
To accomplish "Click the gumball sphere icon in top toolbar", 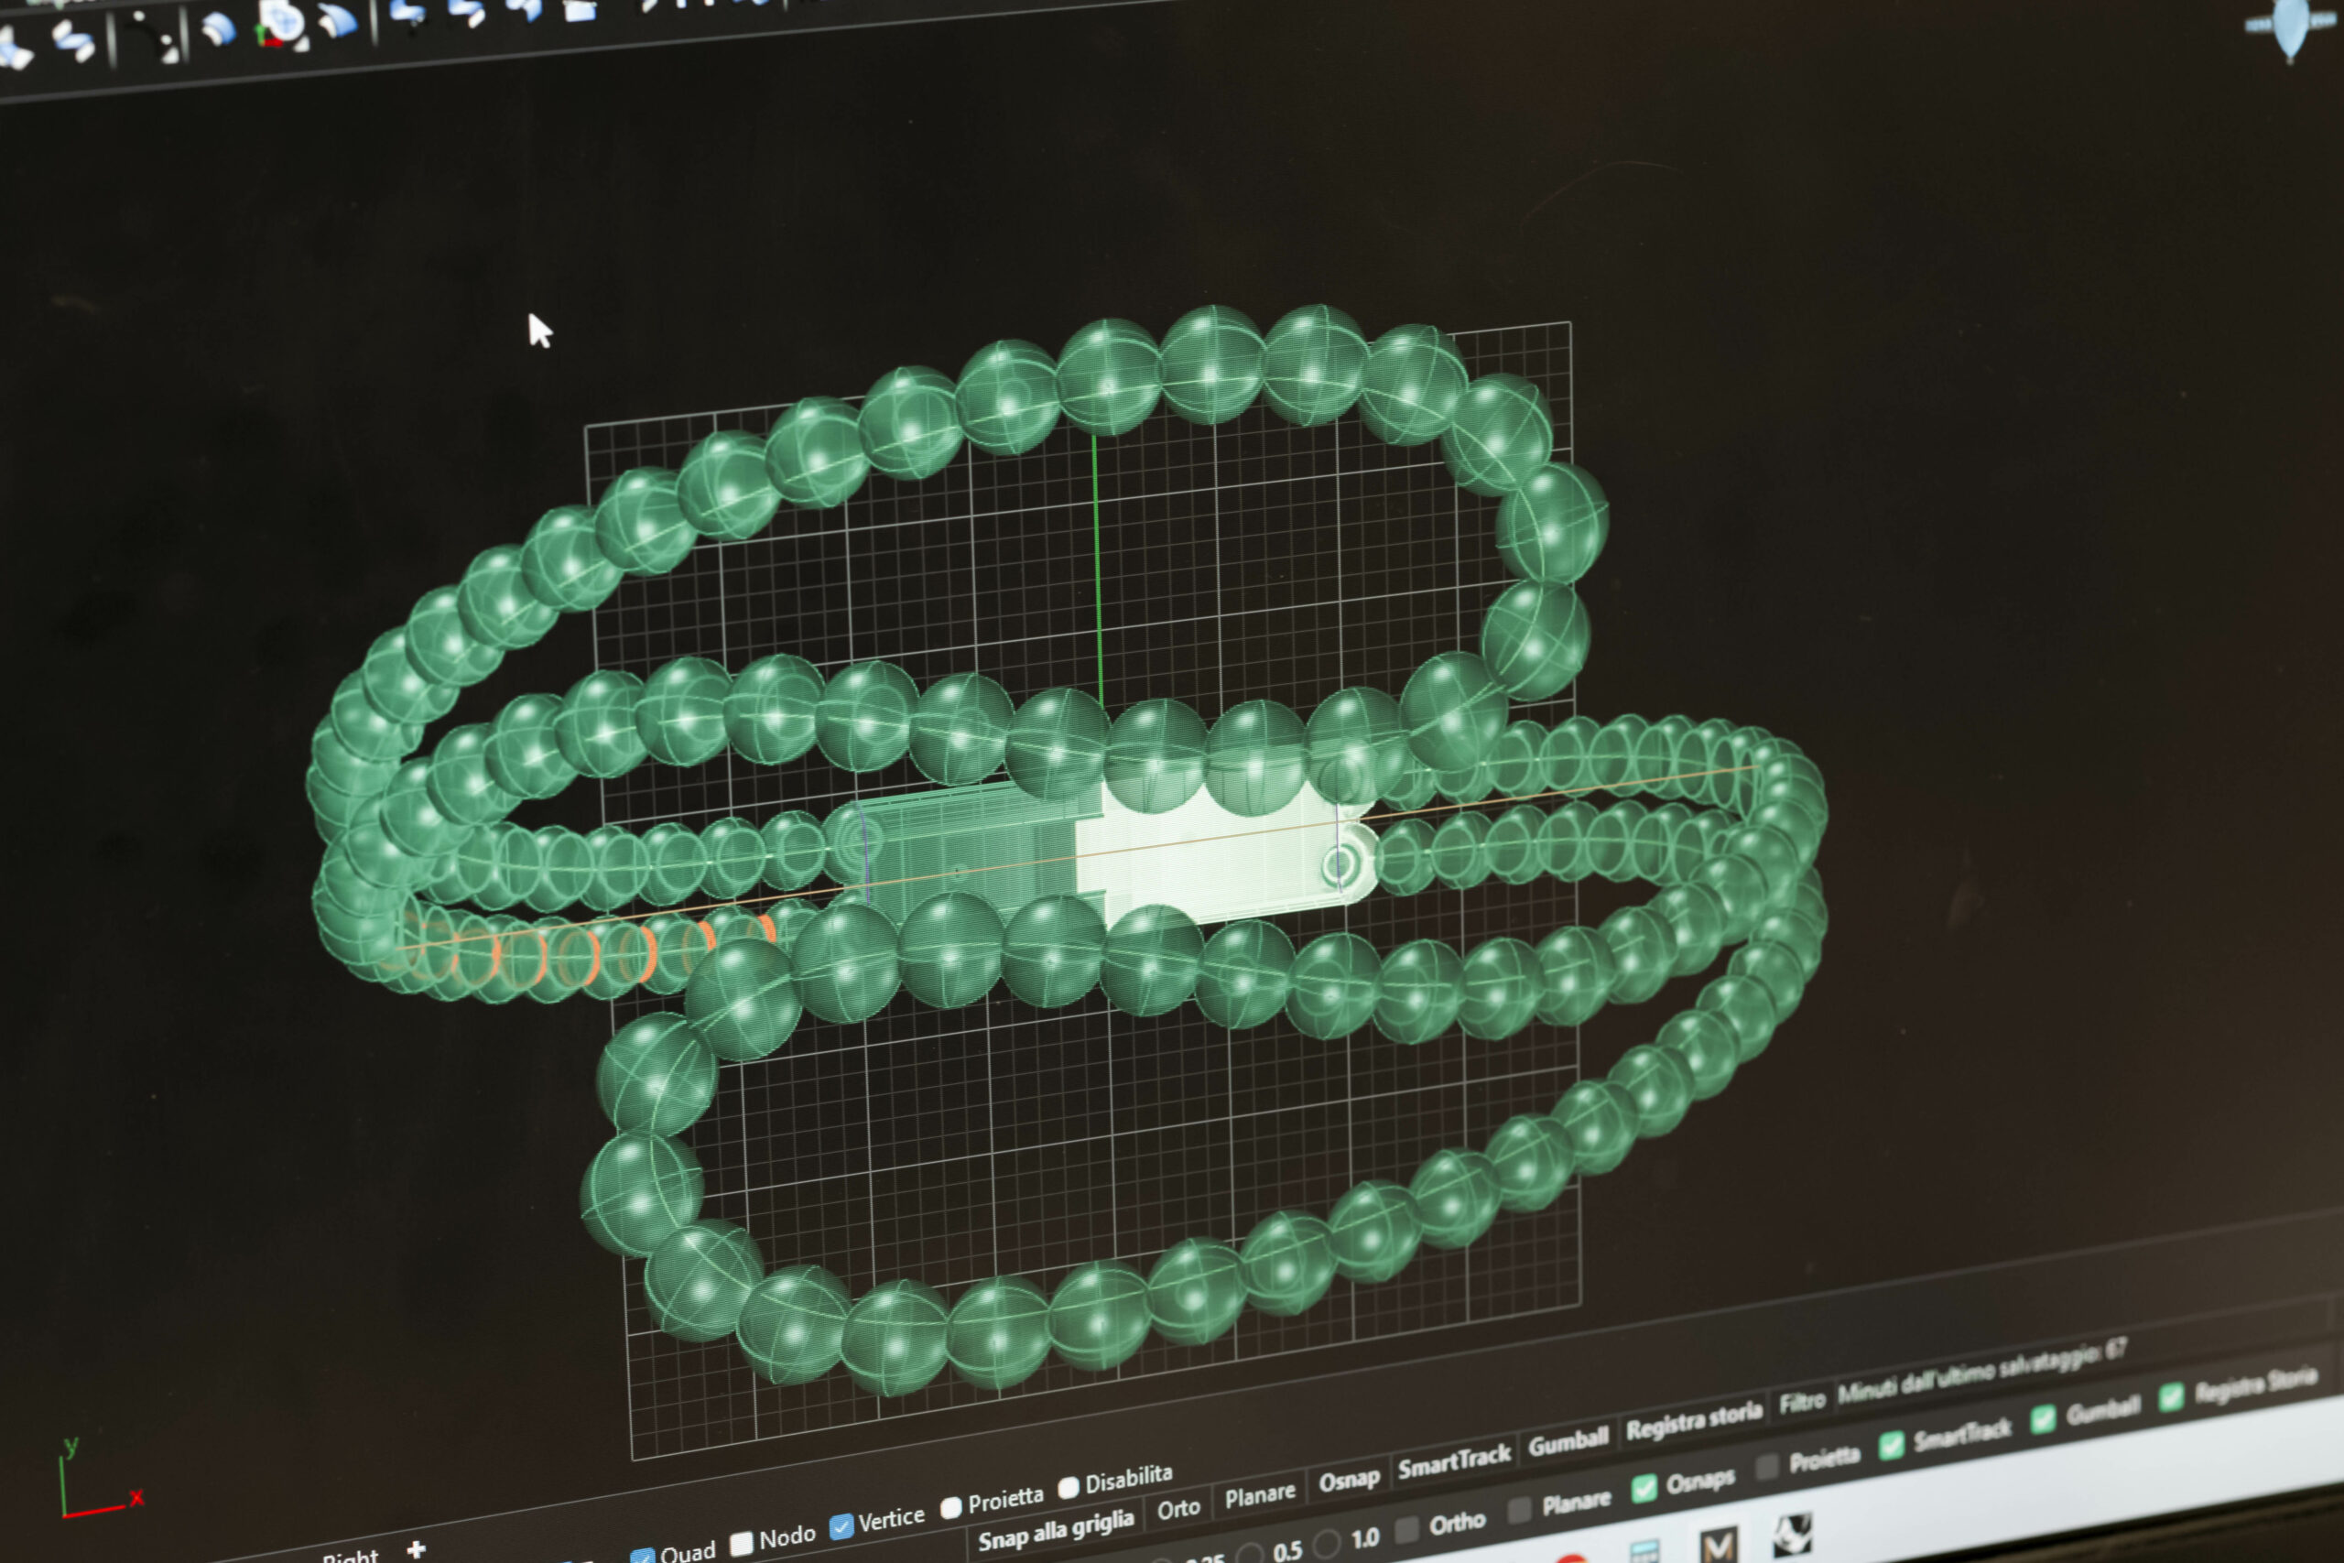I will click(281, 24).
